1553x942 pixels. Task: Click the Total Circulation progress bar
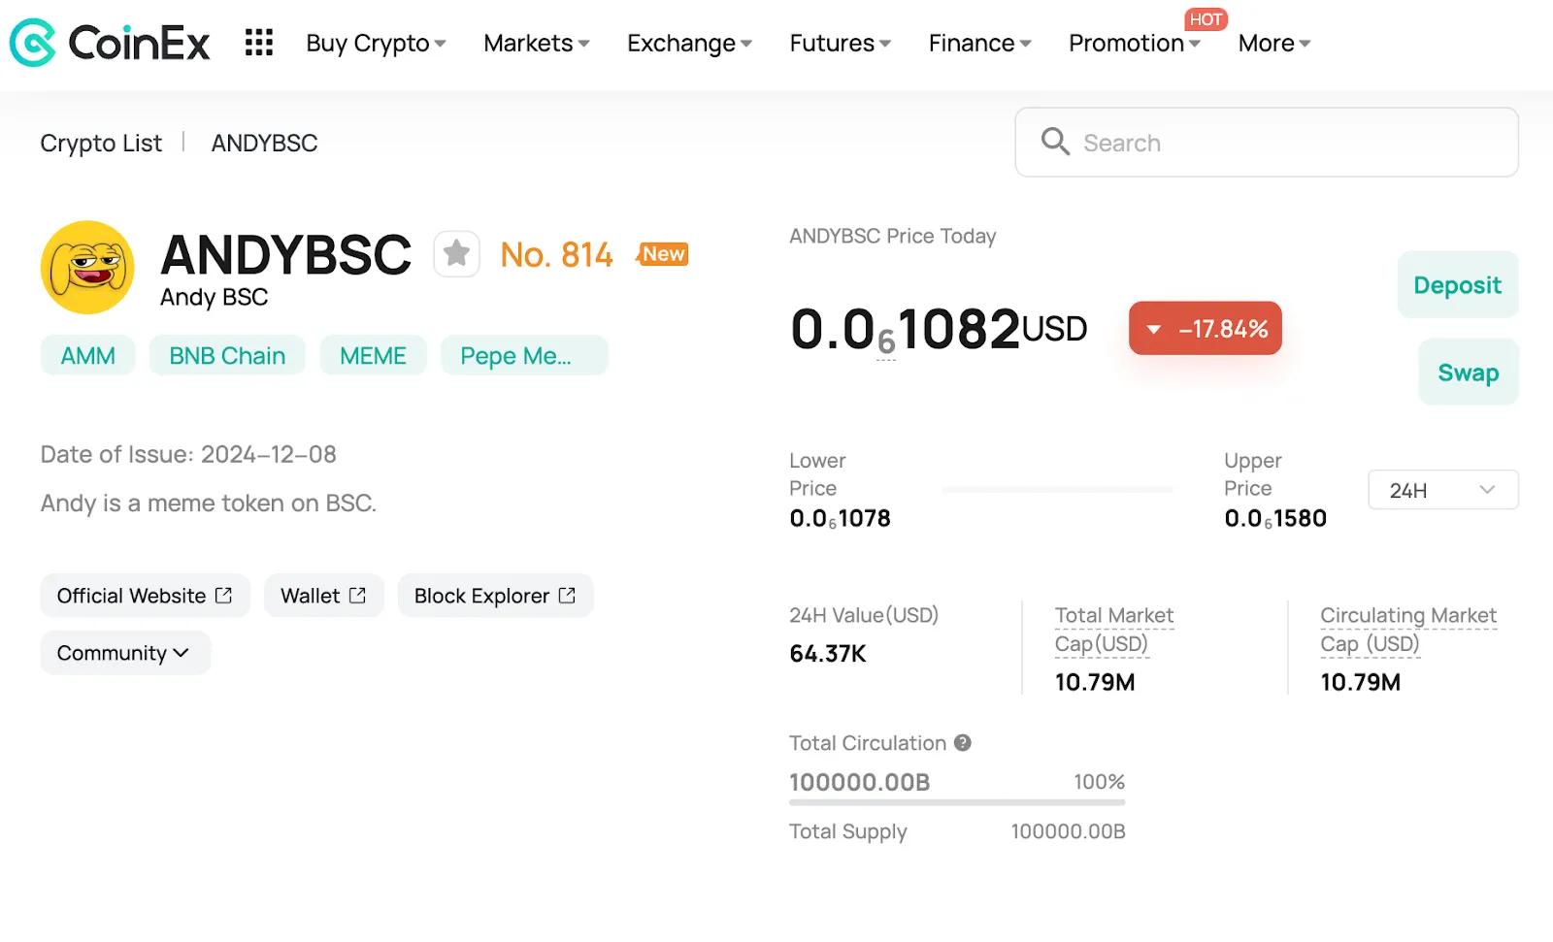(957, 802)
